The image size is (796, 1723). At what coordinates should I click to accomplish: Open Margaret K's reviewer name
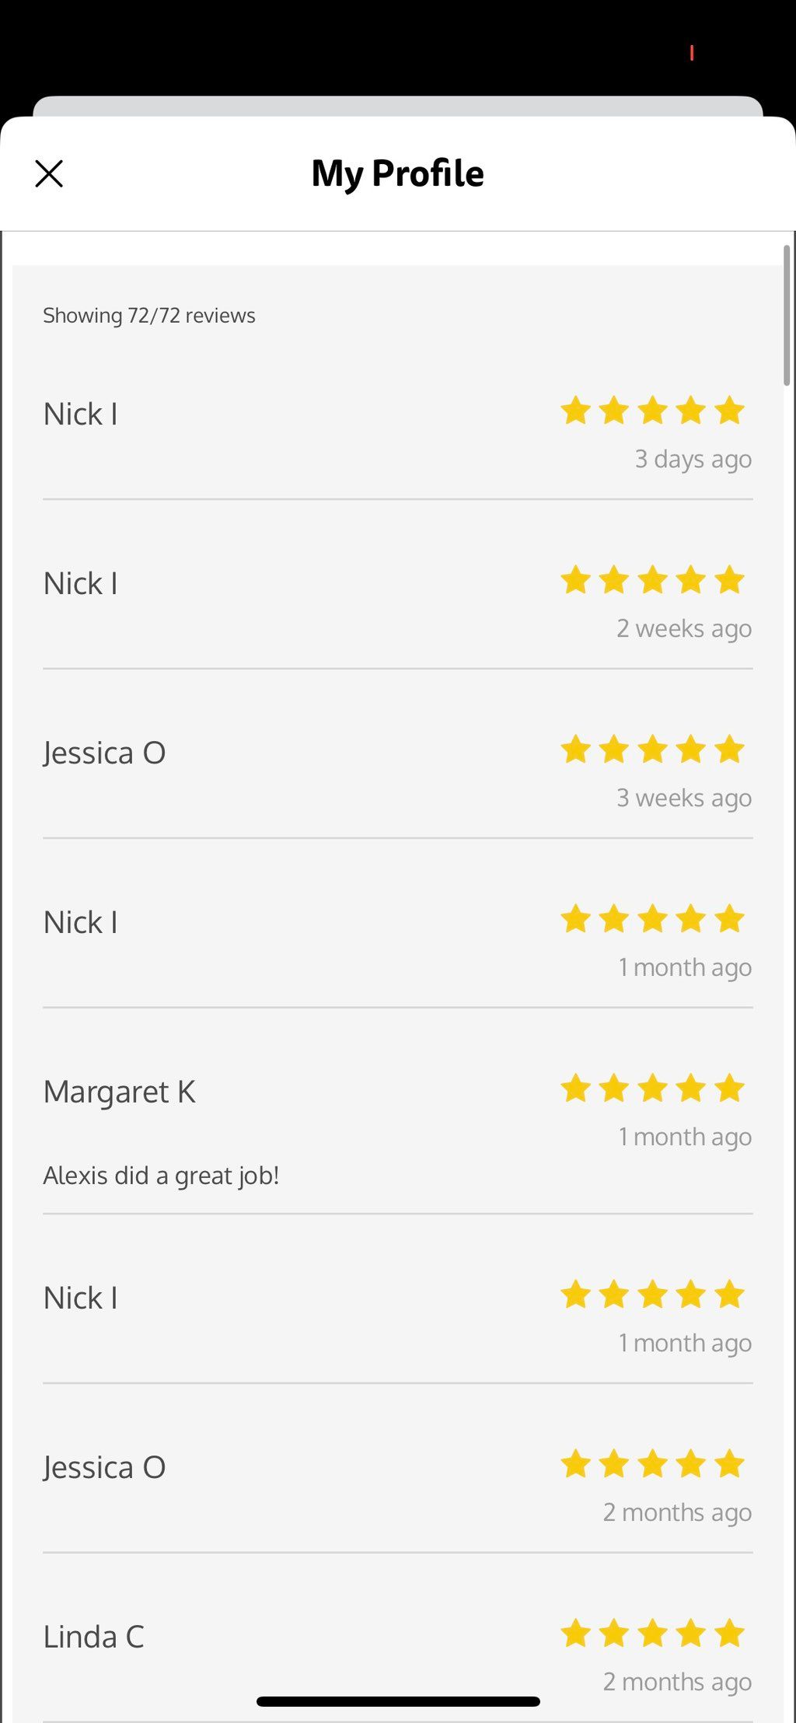point(119,1092)
